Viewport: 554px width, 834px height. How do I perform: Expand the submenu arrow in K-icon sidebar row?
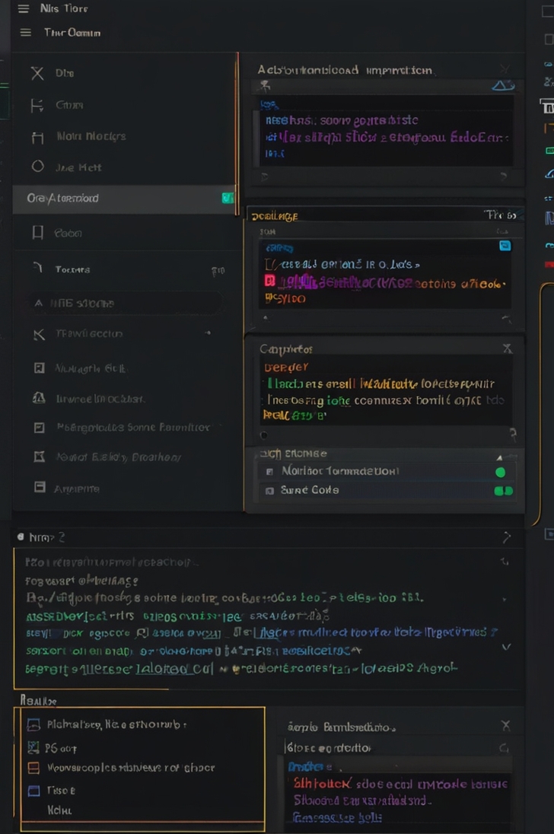click(x=208, y=333)
